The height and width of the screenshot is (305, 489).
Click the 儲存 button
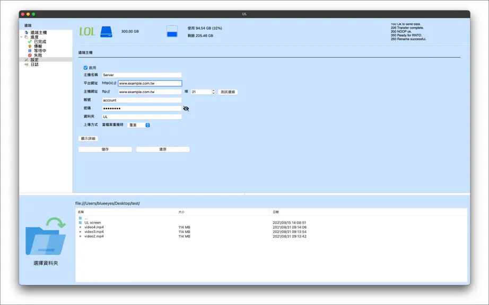coord(105,149)
